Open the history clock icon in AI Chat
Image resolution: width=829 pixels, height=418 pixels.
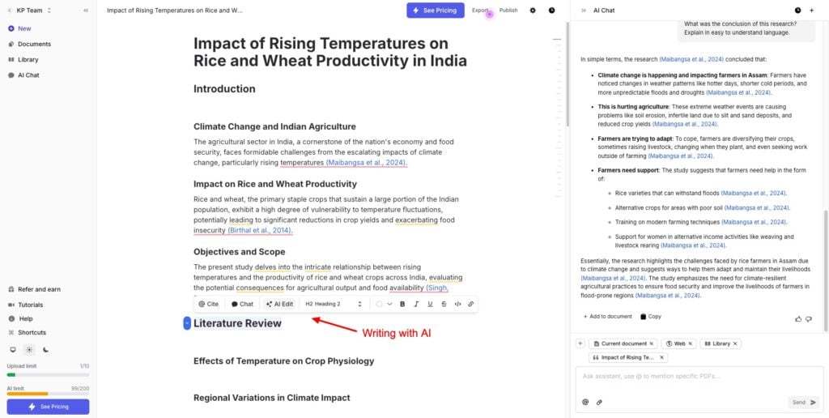pos(797,11)
